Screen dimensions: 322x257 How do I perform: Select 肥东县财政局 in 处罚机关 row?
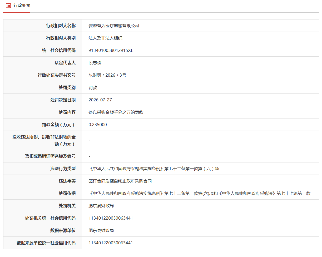(101, 206)
